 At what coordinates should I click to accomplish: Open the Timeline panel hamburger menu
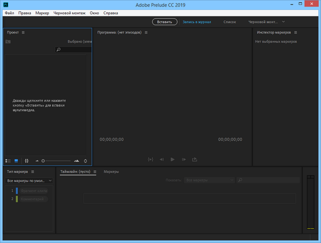point(94,172)
